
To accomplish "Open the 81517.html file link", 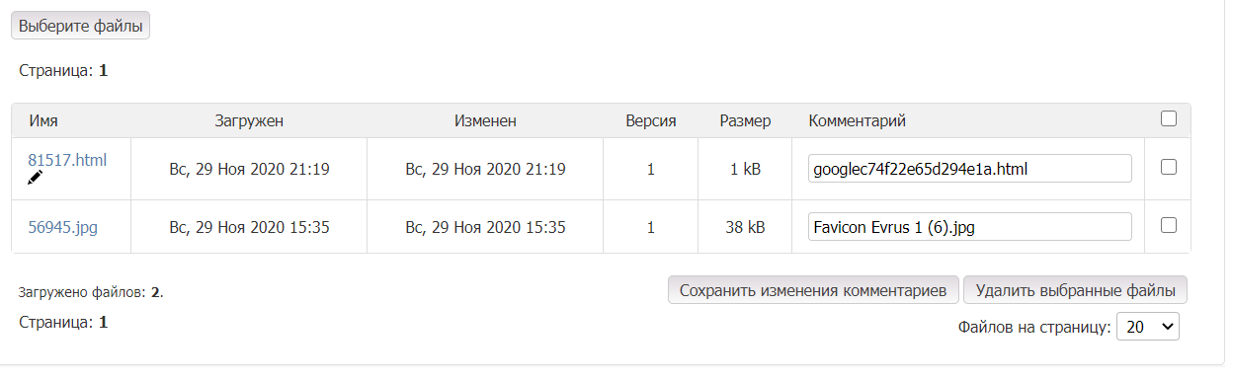I will [x=67, y=159].
